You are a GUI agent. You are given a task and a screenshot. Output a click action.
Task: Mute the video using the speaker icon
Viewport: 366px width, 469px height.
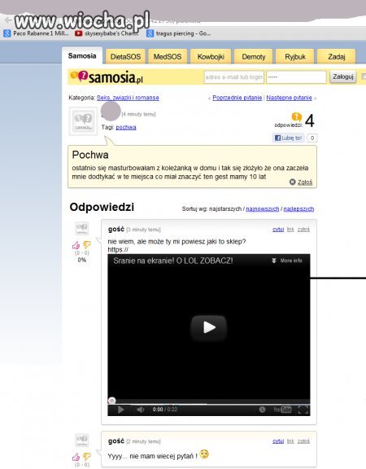[140, 410]
